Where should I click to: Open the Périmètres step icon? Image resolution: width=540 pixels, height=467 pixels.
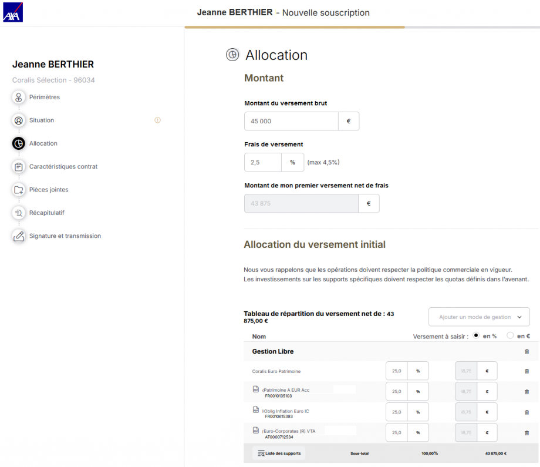coord(19,98)
